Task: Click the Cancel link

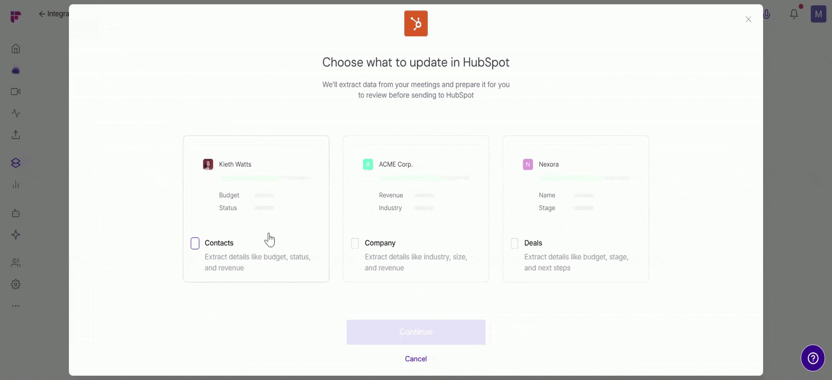Action: coord(416,359)
